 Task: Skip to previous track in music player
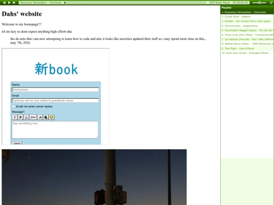point(5,3)
